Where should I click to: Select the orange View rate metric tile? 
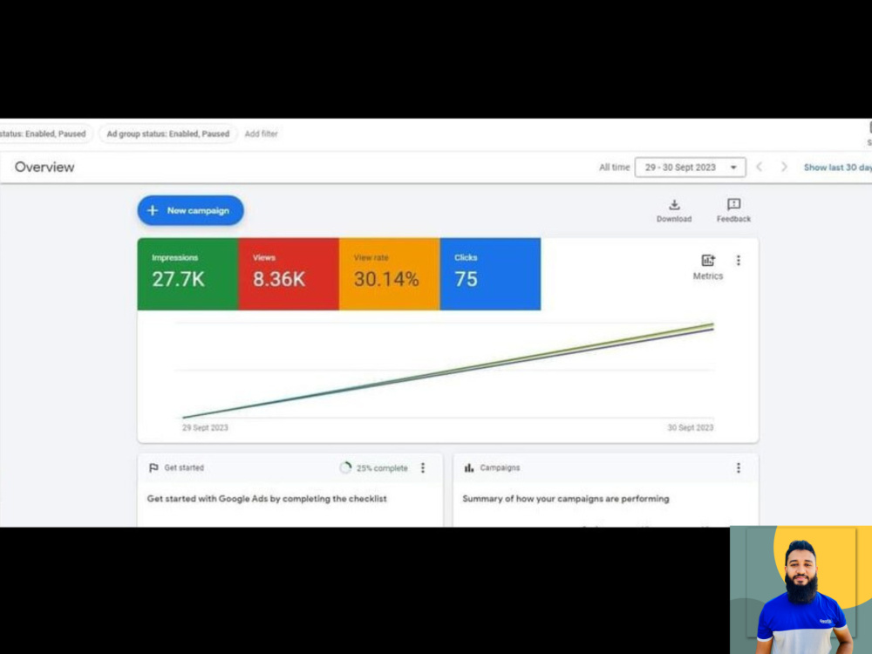[389, 274]
